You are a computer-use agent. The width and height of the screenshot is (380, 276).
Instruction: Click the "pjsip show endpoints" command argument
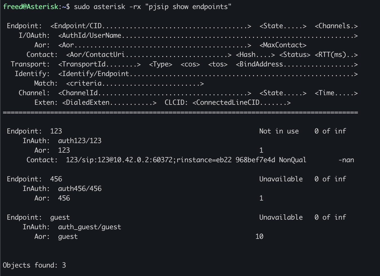coord(188,7)
